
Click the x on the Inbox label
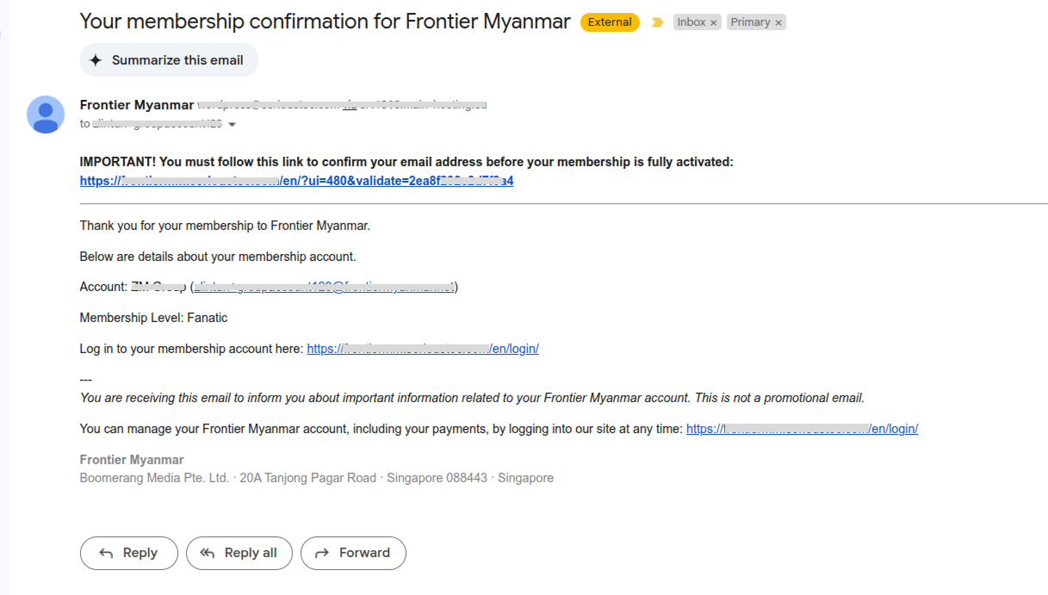[715, 22]
